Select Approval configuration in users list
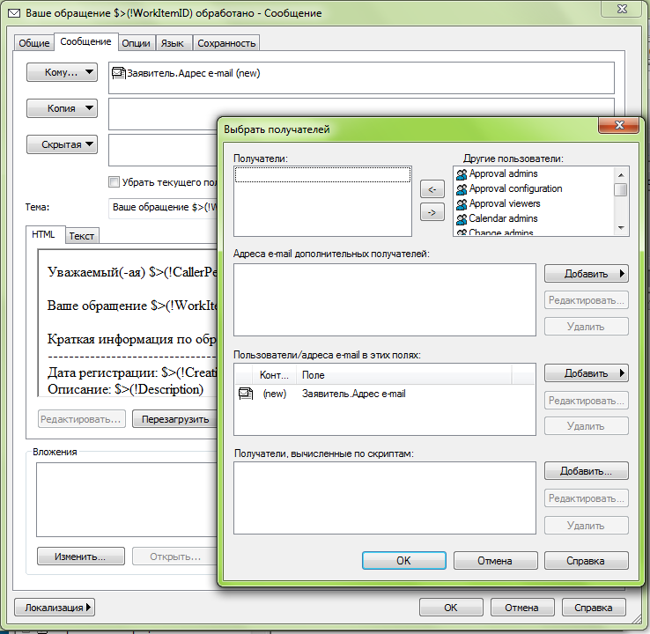This screenshot has height=634, width=650. coord(515,189)
